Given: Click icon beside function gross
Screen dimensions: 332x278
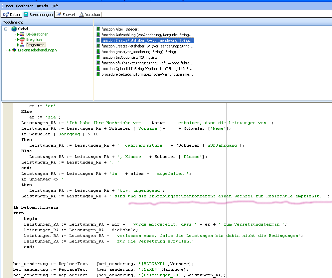Looking at the screenshot, I should (x=98, y=51).
